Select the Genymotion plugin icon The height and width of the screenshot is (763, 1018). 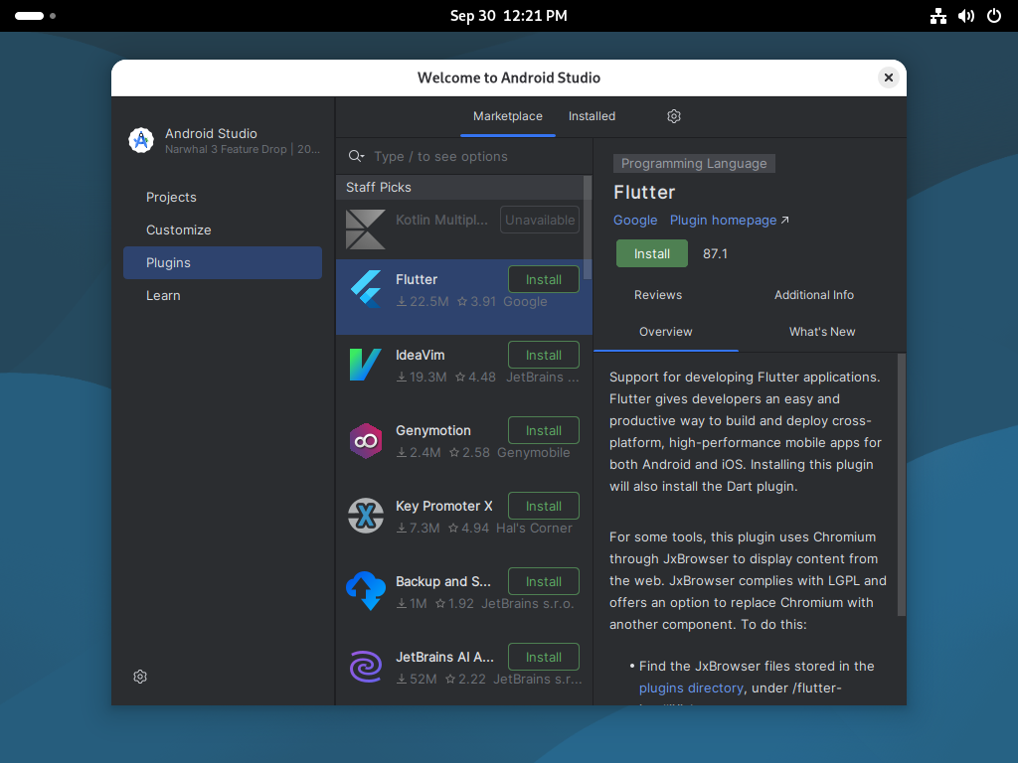pos(365,440)
